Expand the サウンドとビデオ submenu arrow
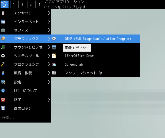Image resolution: width=165 pixels, height=138 pixels. 49,47
